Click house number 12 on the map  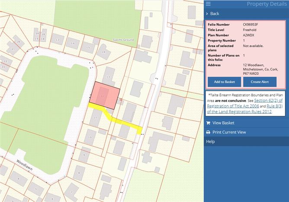pos(108,77)
